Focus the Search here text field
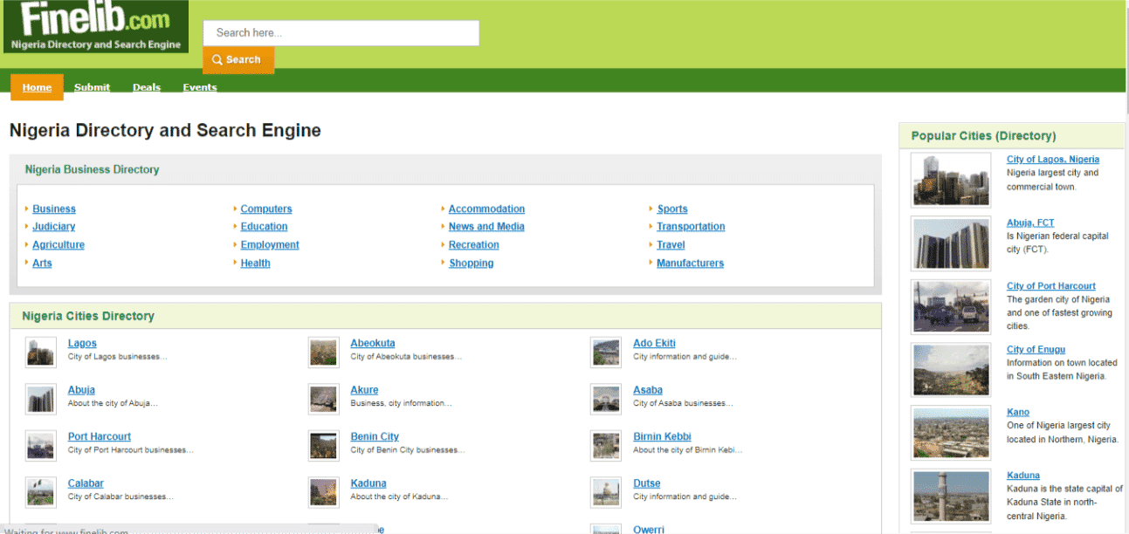 (x=341, y=33)
